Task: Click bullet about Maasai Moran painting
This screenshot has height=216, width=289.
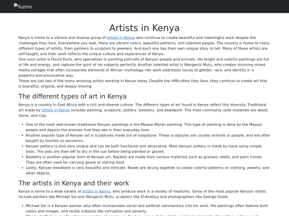Action: (x=144, y=127)
